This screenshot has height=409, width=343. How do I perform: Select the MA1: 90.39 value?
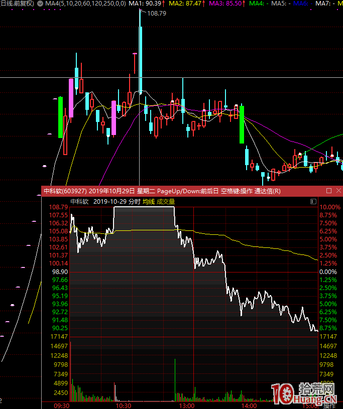(145, 4)
